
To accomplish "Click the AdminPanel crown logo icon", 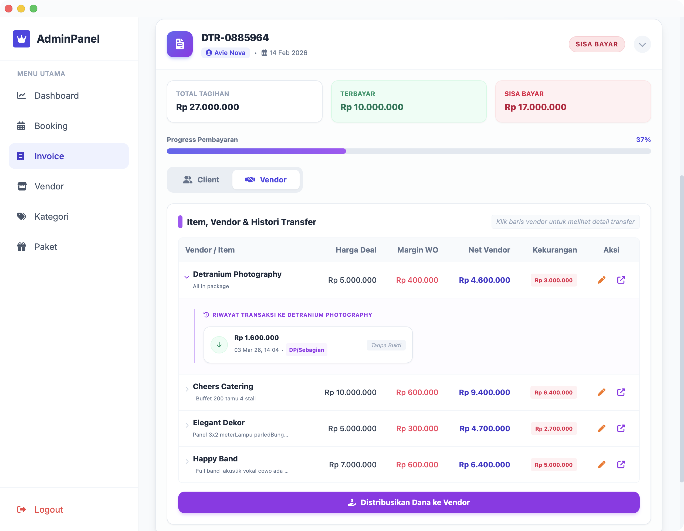I will [x=22, y=39].
